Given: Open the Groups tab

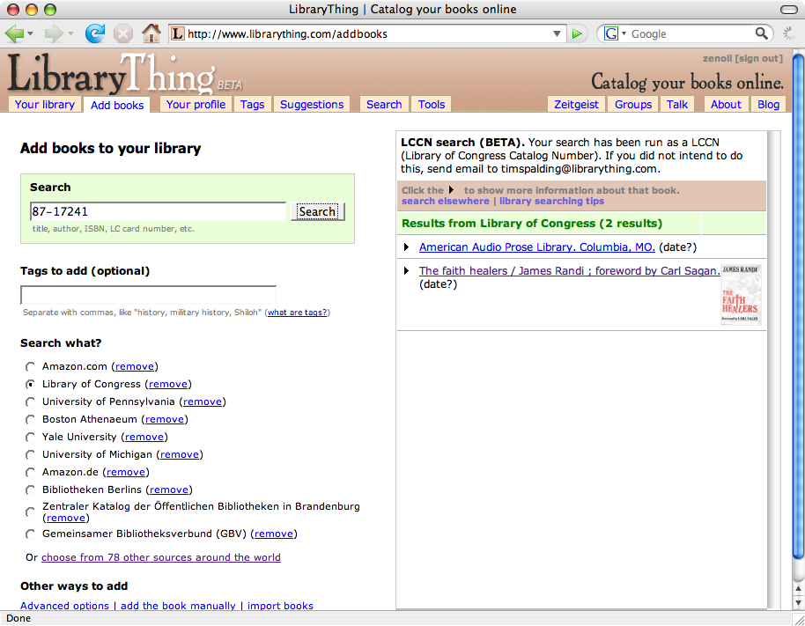Looking at the screenshot, I should pos(633,104).
